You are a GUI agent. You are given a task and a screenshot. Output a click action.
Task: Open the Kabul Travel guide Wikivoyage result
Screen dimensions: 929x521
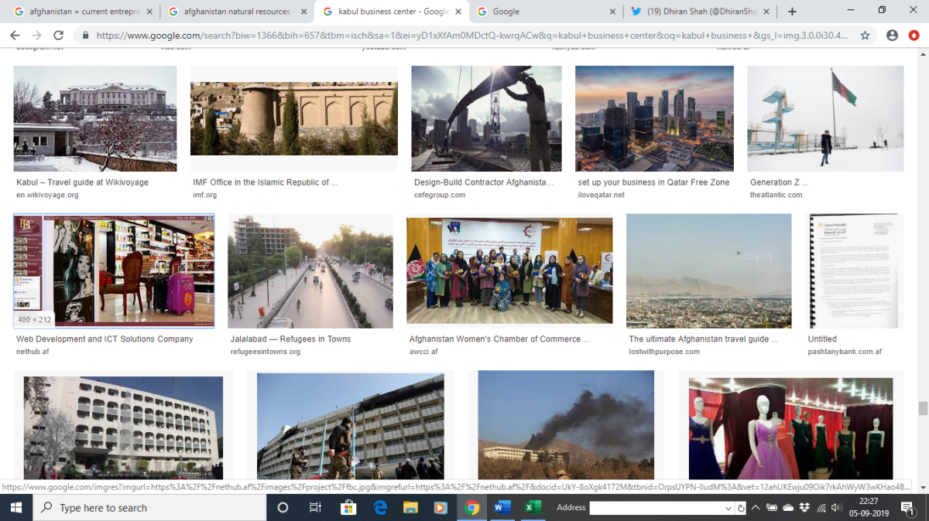(x=82, y=182)
